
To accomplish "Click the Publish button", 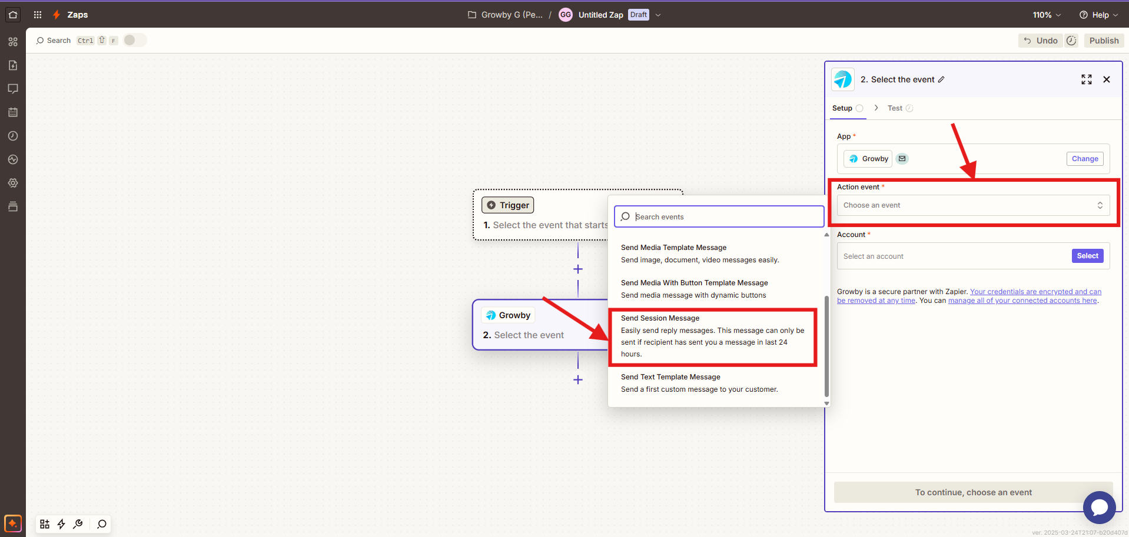I will tap(1104, 41).
